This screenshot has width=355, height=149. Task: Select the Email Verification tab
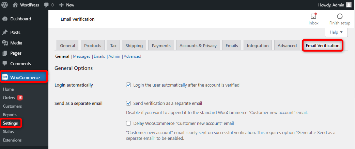click(323, 46)
